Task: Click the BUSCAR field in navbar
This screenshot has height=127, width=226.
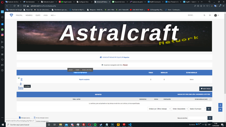Action: coord(195,15)
